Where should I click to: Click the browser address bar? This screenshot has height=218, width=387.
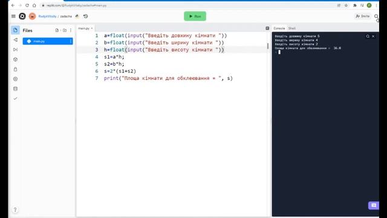[x=187, y=5]
